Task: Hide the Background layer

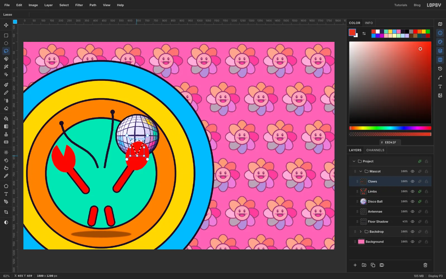Action: tap(413, 242)
